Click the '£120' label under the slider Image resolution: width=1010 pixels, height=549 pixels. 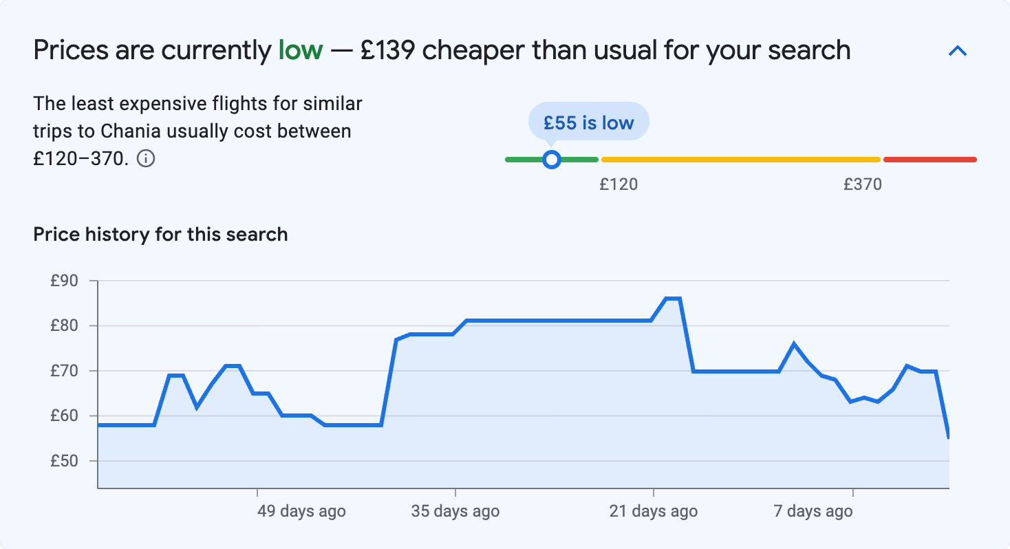[619, 184]
